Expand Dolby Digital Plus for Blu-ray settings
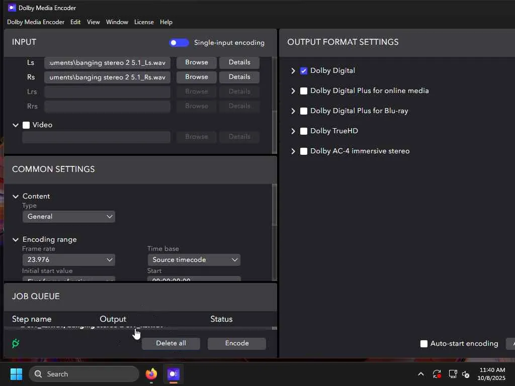 click(x=293, y=111)
